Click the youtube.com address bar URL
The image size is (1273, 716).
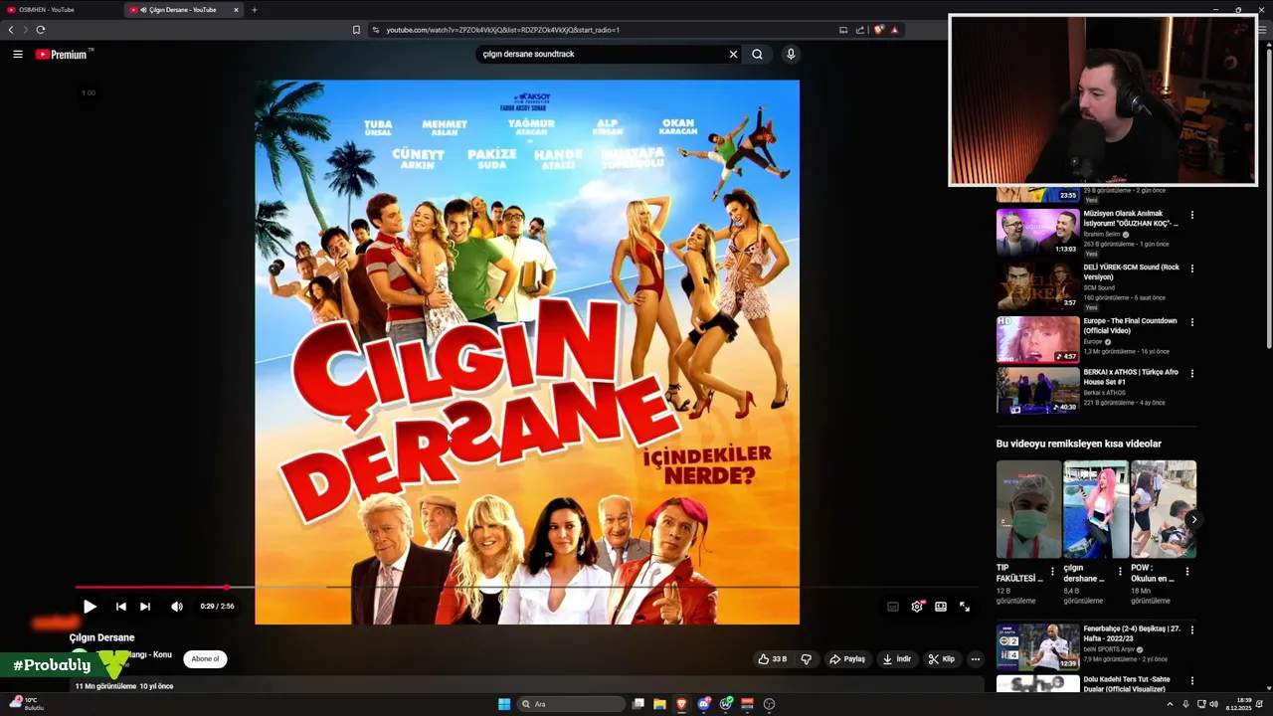502,30
